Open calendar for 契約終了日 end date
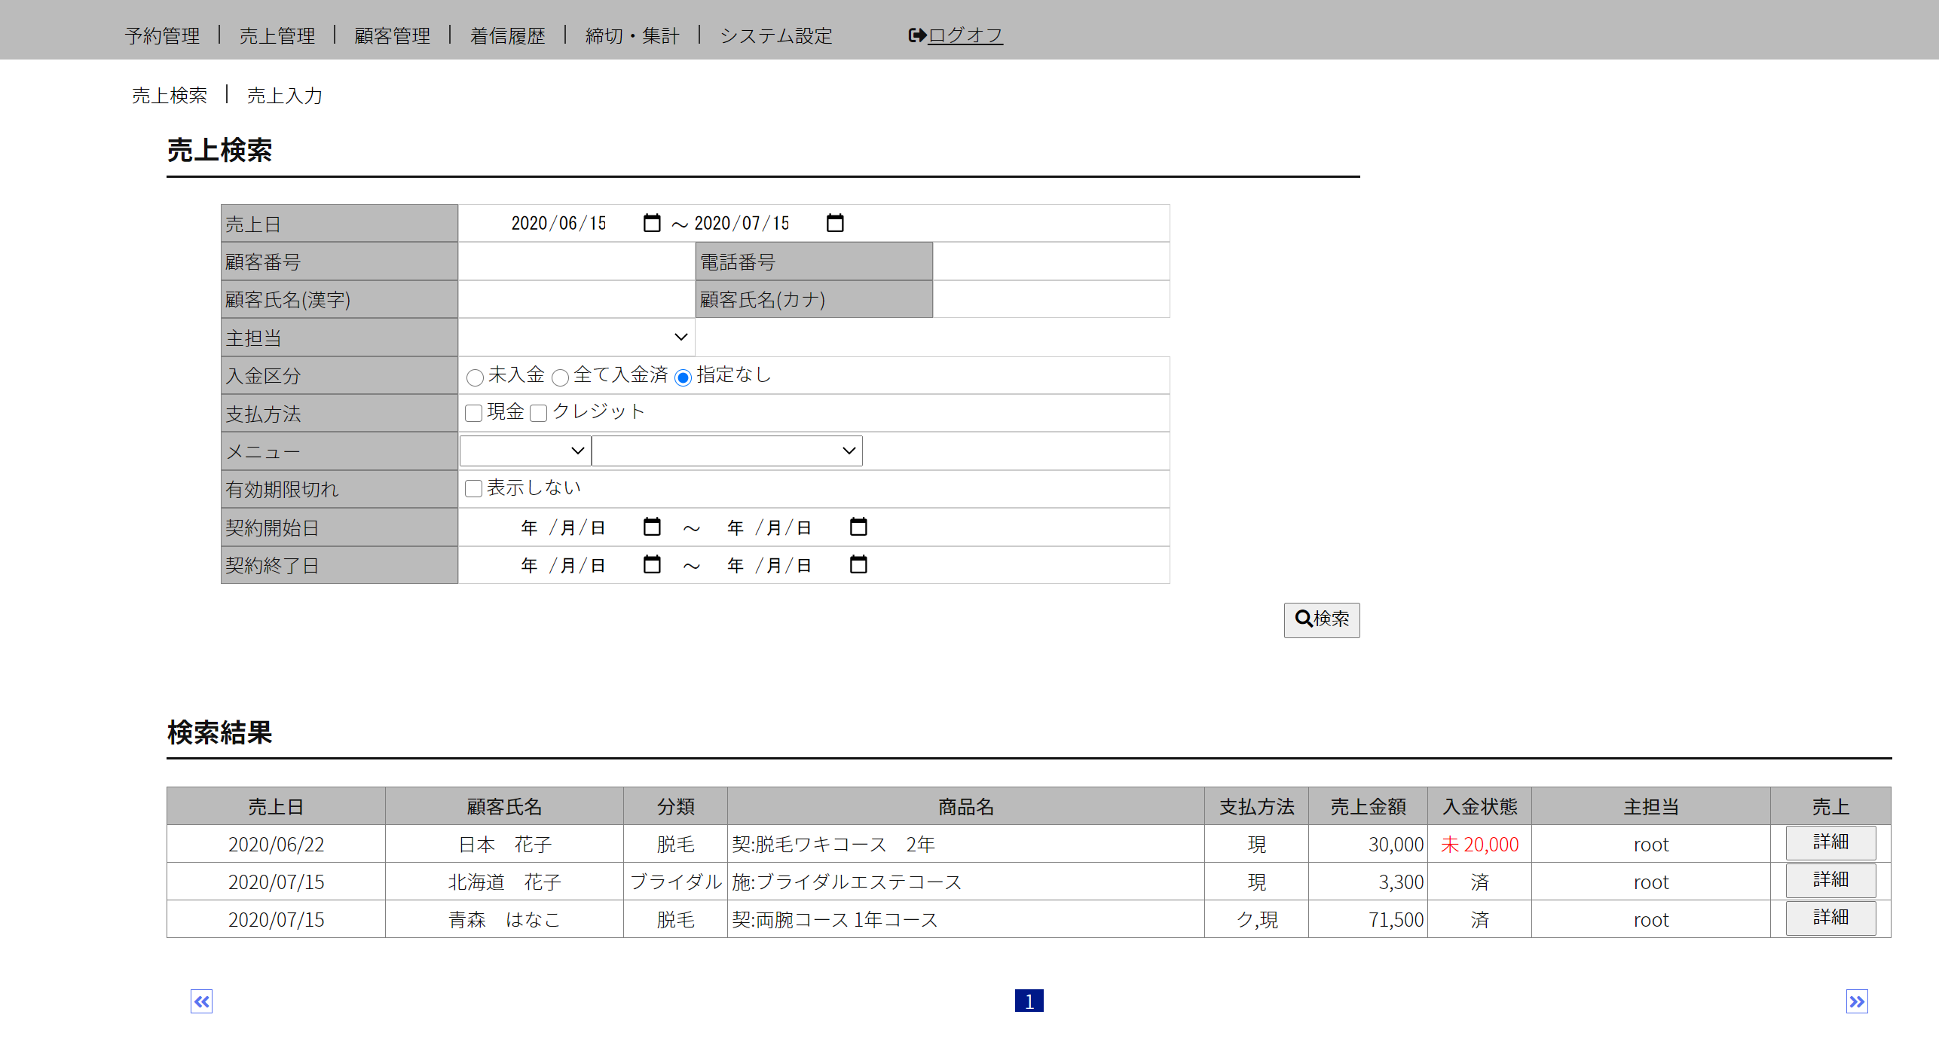 click(858, 564)
